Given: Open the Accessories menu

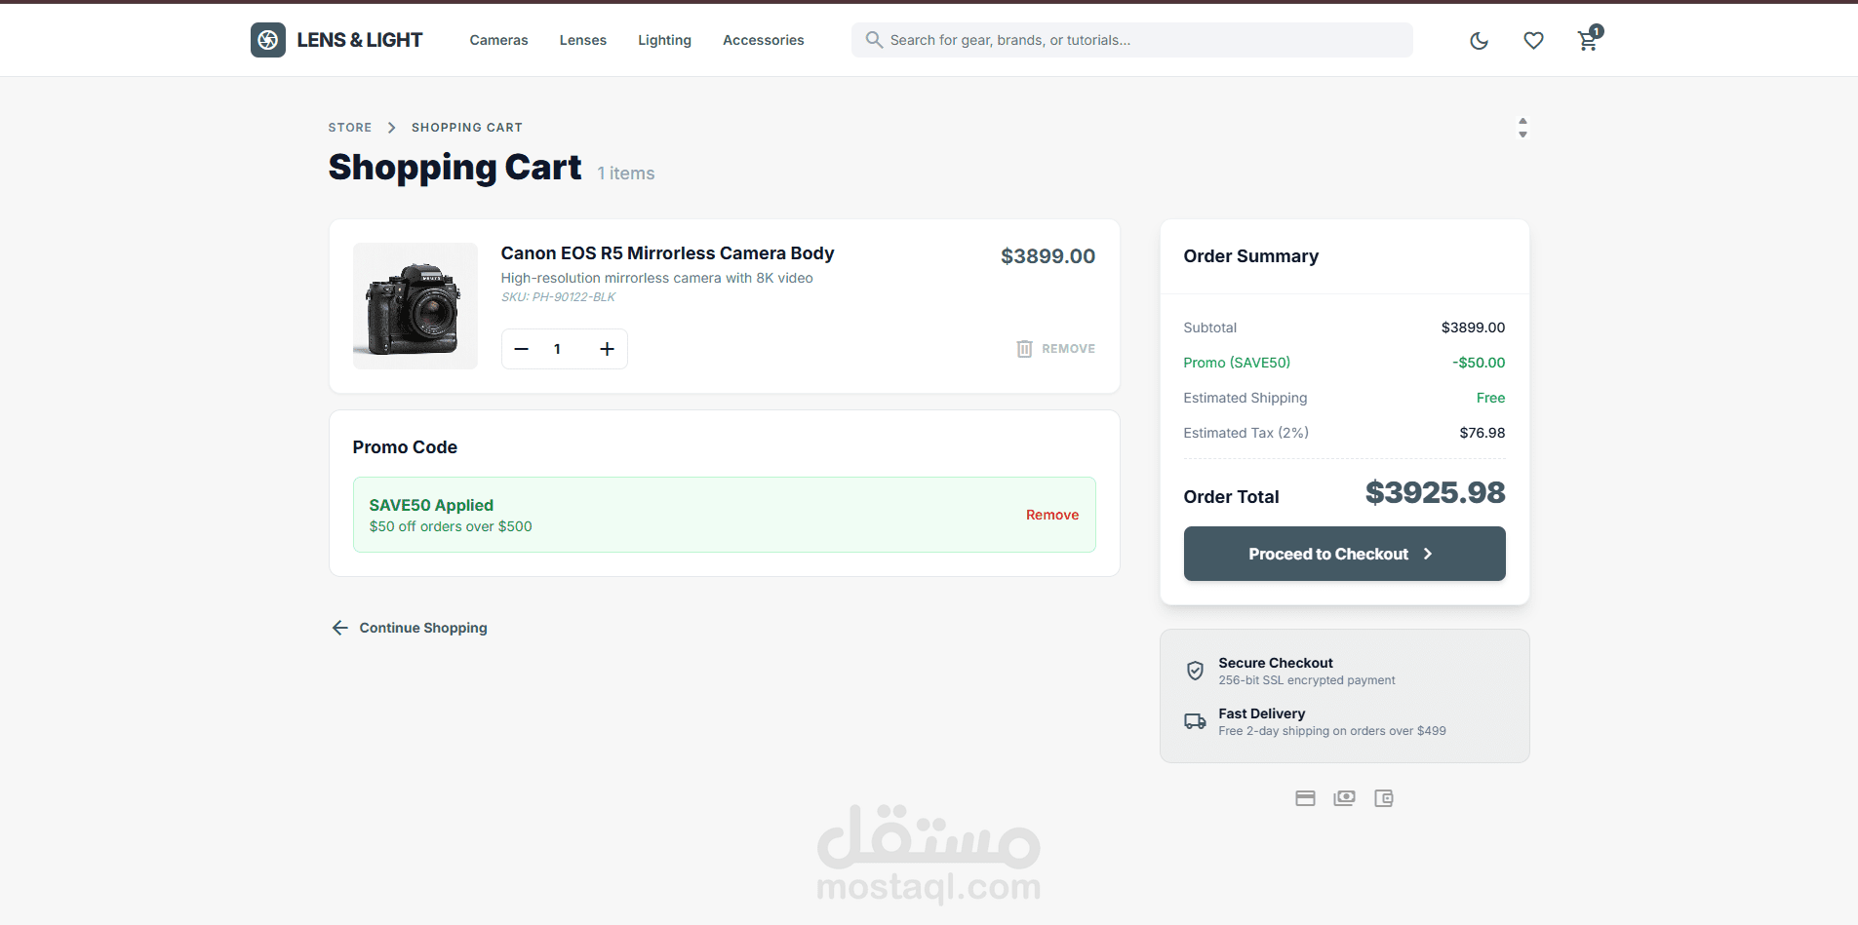Looking at the screenshot, I should click(764, 40).
